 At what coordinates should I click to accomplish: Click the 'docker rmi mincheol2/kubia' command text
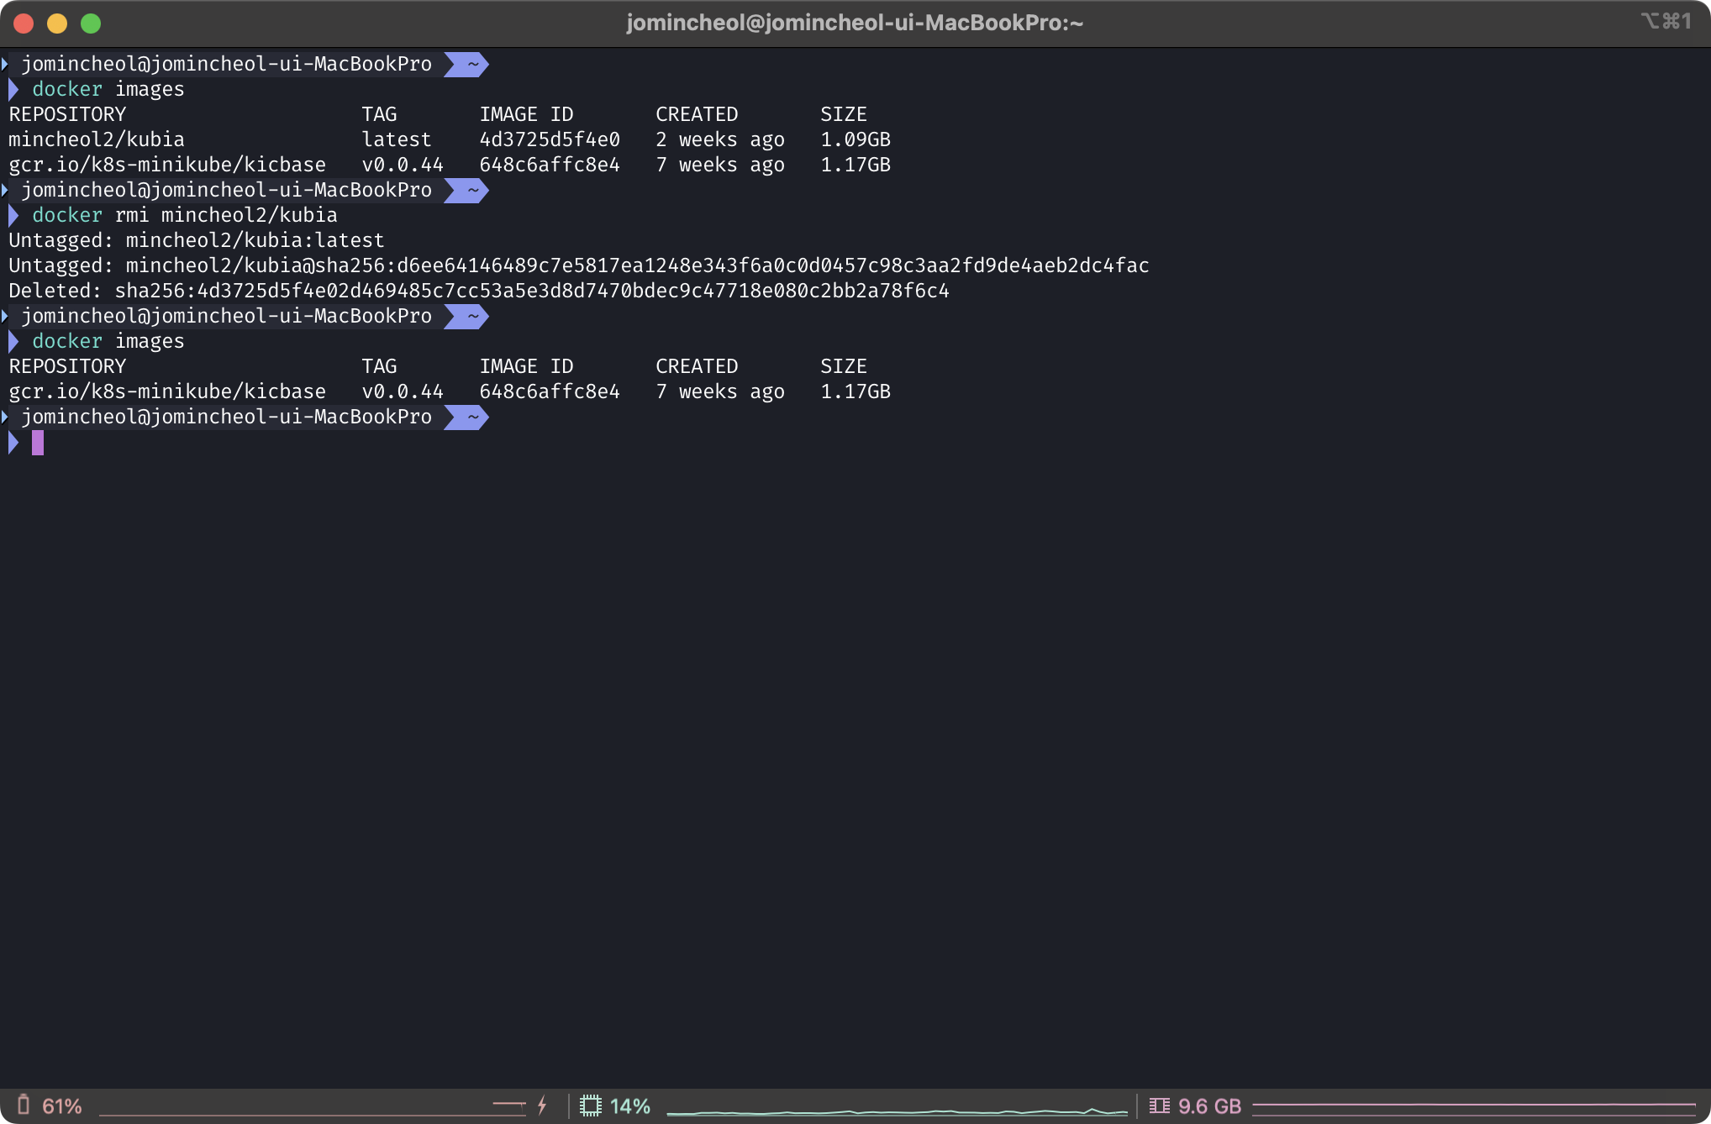coord(184,215)
